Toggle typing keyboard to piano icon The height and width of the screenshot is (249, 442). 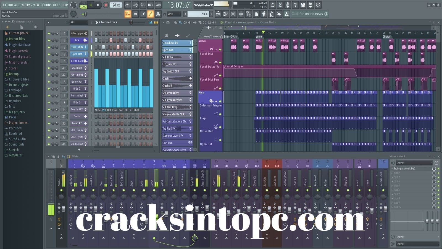point(127,14)
